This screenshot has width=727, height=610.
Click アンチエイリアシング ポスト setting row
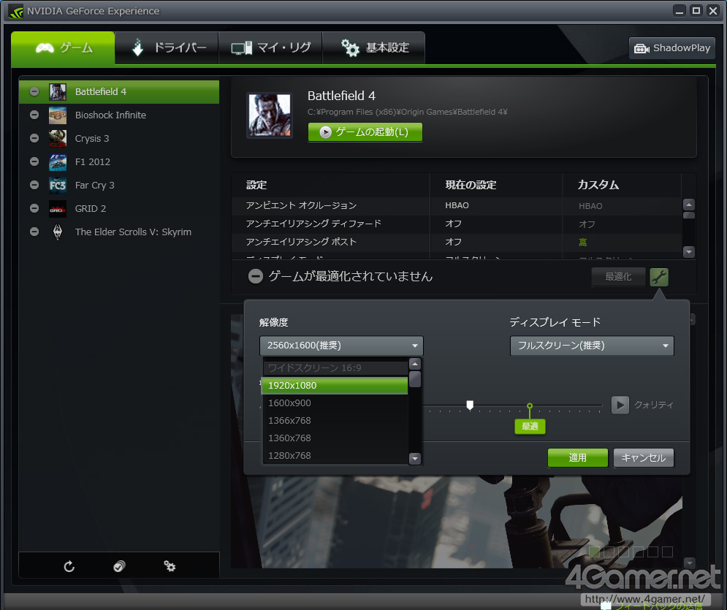(x=456, y=242)
